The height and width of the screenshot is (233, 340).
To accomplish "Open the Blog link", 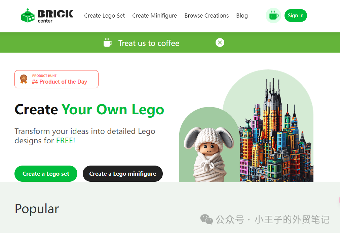I will pos(242,16).
